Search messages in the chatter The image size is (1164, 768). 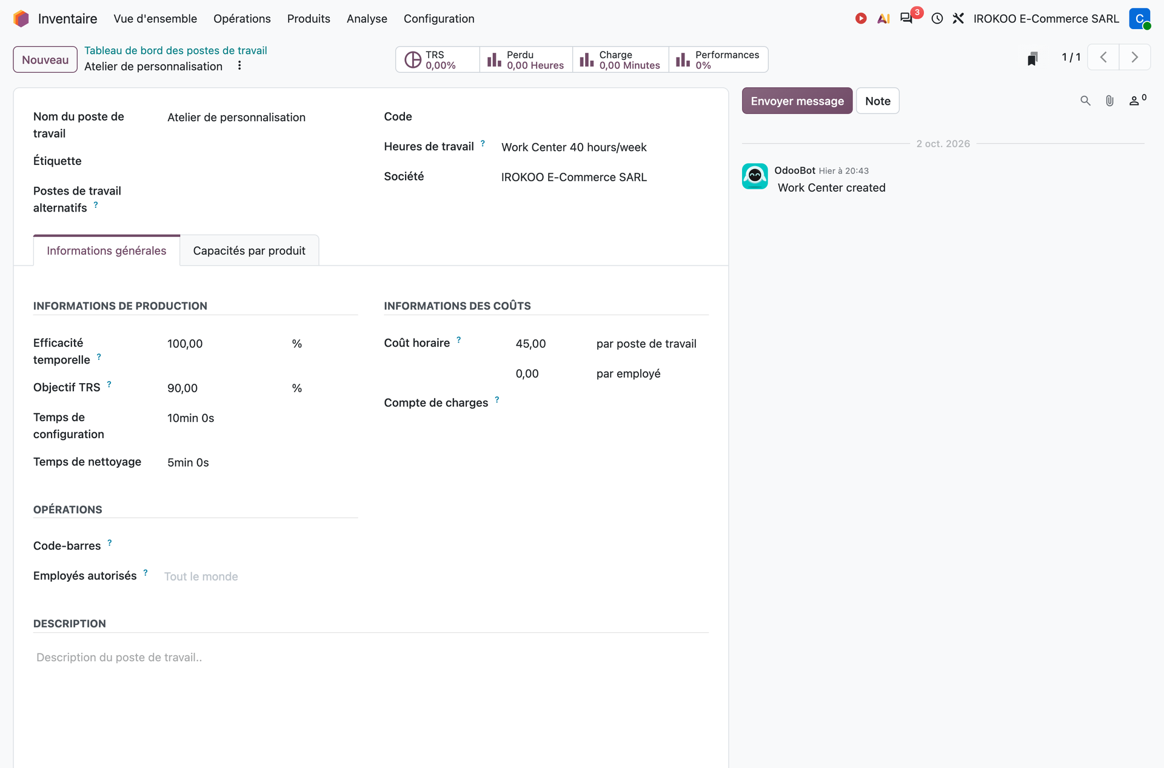(x=1085, y=101)
